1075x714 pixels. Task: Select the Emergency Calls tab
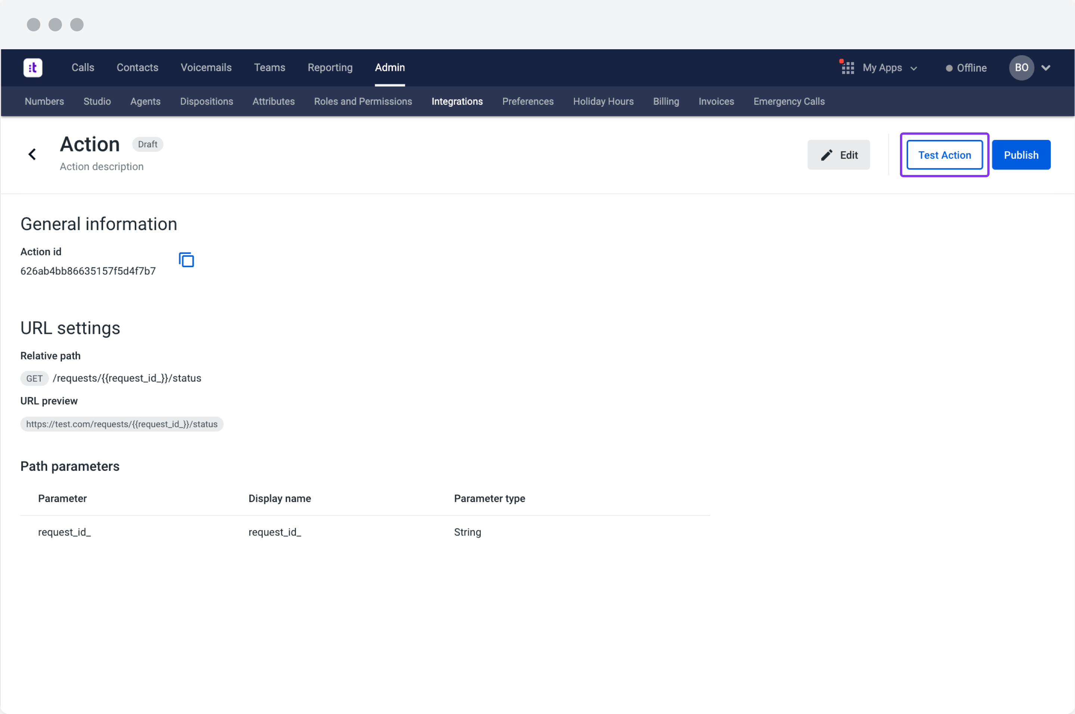(788, 101)
